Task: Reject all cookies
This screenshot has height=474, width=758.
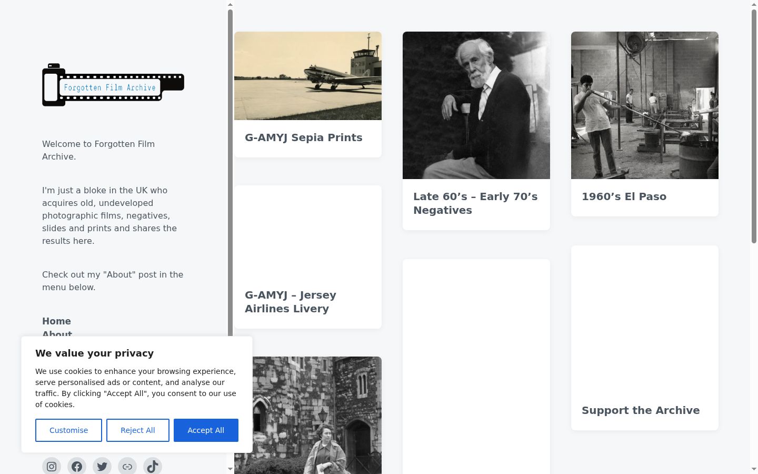Action: 138,430
